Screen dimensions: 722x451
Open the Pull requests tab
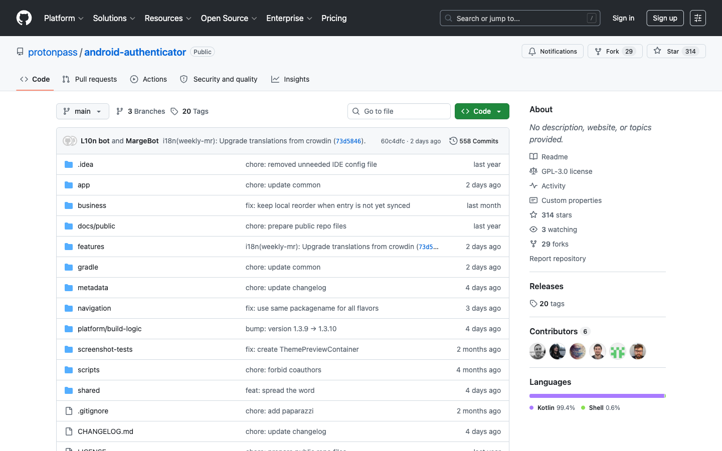pos(90,79)
